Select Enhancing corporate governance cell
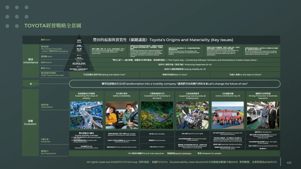The height and width of the screenshot is (169, 301). click(x=263, y=146)
